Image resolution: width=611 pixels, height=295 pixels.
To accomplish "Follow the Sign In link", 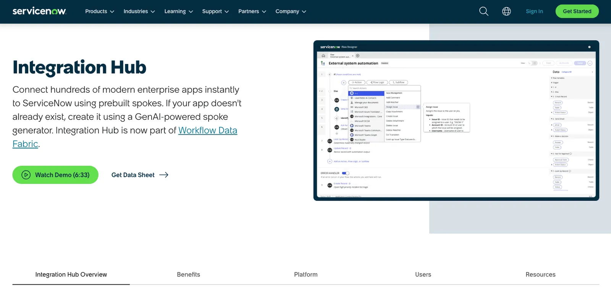I will [534, 11].
